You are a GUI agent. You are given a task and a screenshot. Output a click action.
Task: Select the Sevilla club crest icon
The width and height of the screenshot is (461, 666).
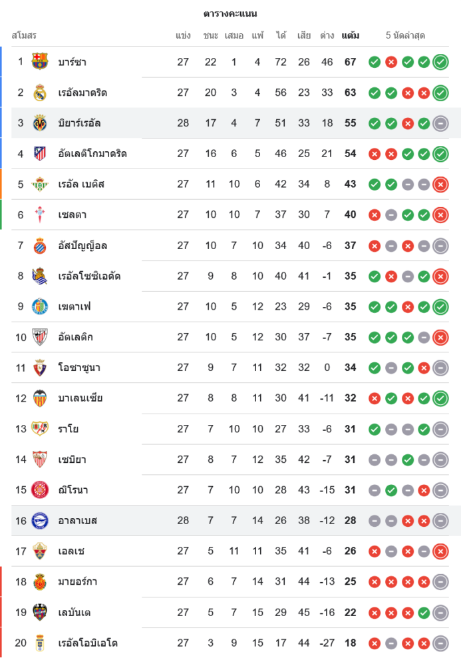point(40,460)
